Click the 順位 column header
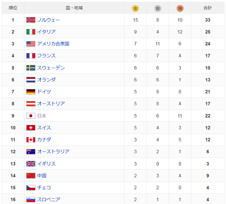This screenshot has width=226, height=204. (x=13, y=8)
